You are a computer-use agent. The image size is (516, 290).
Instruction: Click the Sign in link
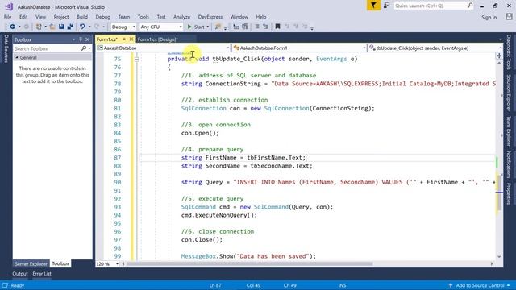489,17
